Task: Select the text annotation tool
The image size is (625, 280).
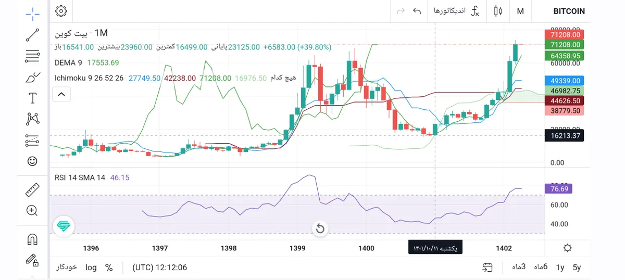Action: 32,98
